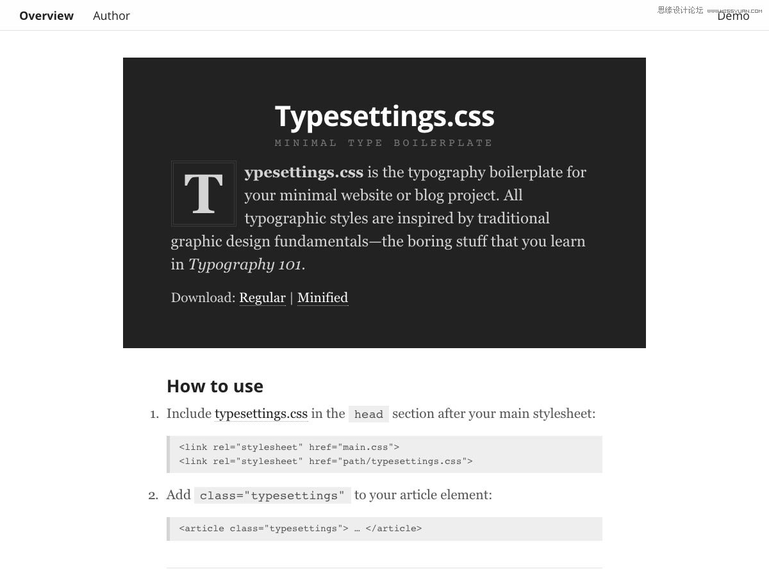Click the large drop cap letter T
This screenshot has height=576, width=769.
coord(204,193)
